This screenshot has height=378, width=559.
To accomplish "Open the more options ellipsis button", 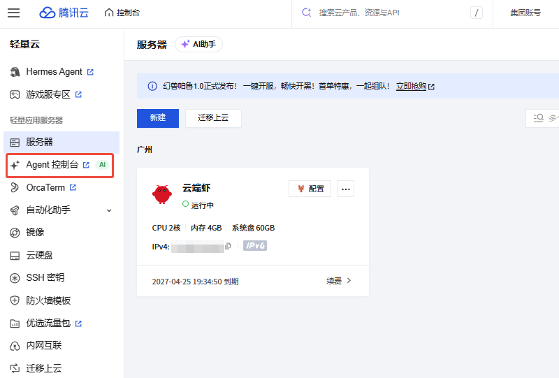I will 346,189.
